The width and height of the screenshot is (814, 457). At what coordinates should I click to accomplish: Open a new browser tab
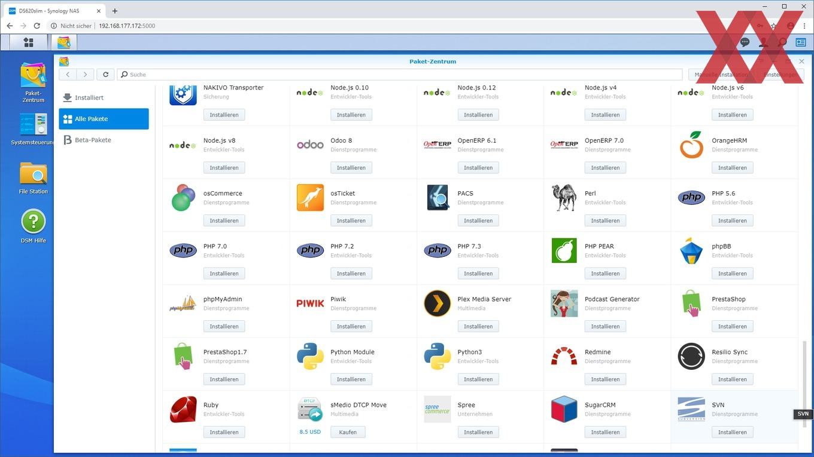[115, 11]
